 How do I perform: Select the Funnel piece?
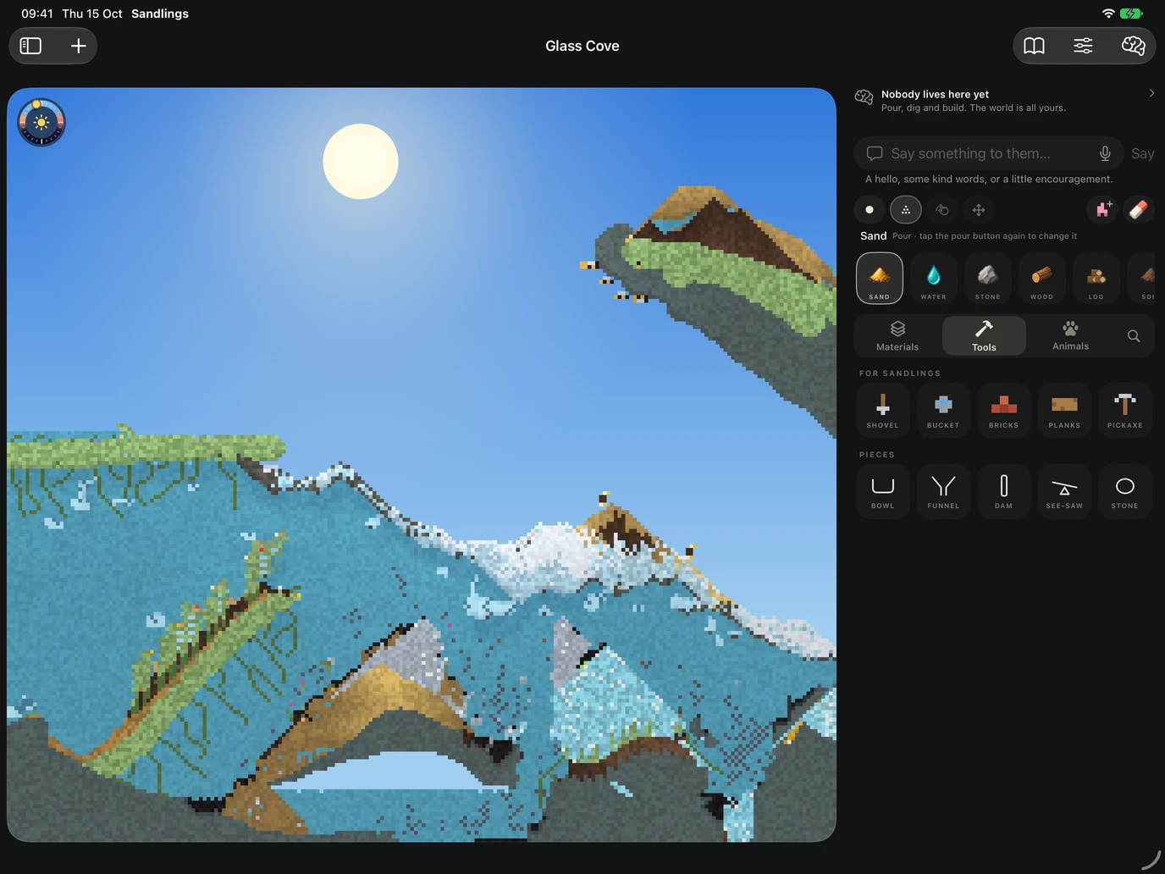(943, 491)
